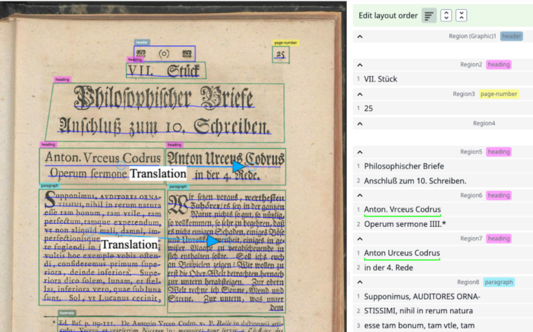Collapse Region3 page-number entry

click(x=360, y=93)
